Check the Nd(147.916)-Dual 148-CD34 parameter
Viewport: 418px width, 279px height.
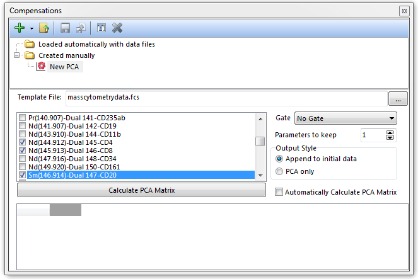[x=23, y=159]
